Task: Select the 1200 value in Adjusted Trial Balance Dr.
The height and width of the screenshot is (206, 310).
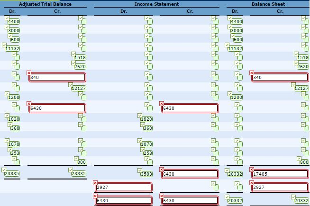Action: click(x=14, y=97)
